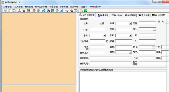Click the 母亲 input field
This screenshot has width=169, height=92.
tap(124, 30)
